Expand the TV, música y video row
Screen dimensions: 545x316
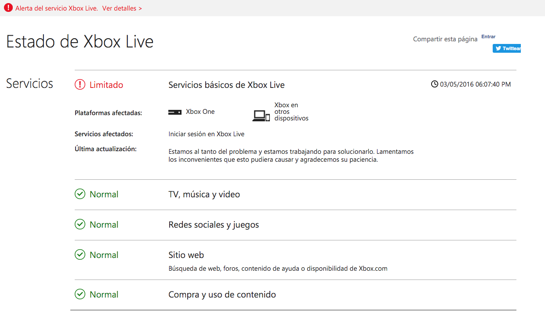(x=204, y=194)
